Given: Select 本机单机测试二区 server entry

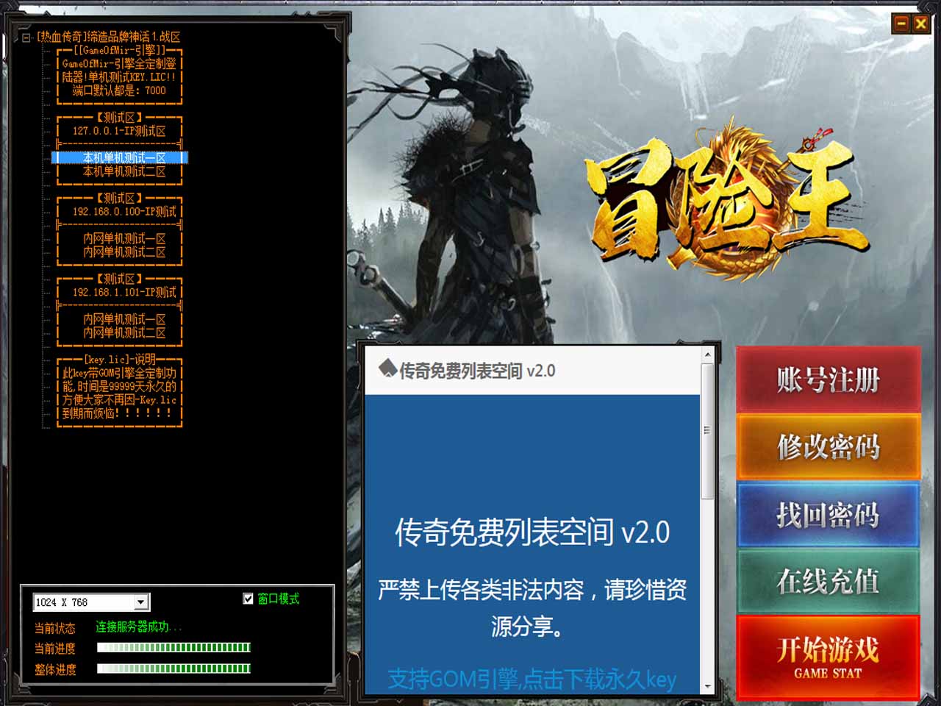Looking at the screenshot, I should (124, 171).
